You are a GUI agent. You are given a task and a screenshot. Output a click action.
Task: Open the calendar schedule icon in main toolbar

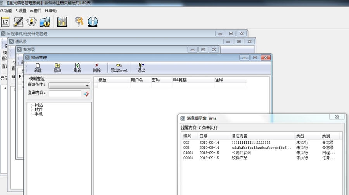point(6,22)
